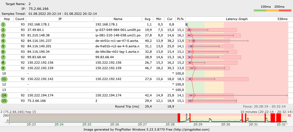Click hop 9 average value 46,7
Image resolution: width=293 pixels, height=132 pixels.
click(x=149, y=68)
